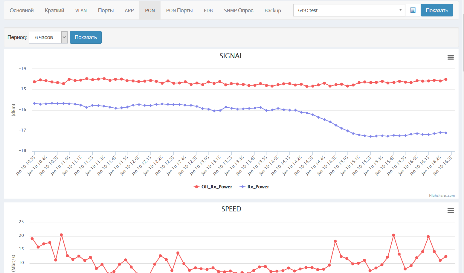Toggle Rx_Power series visibility in legend
Image resolution: width=464 pixels, height=273 pixels.
coord(255,187)
